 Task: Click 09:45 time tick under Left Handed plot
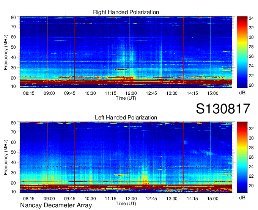point(69,199)
